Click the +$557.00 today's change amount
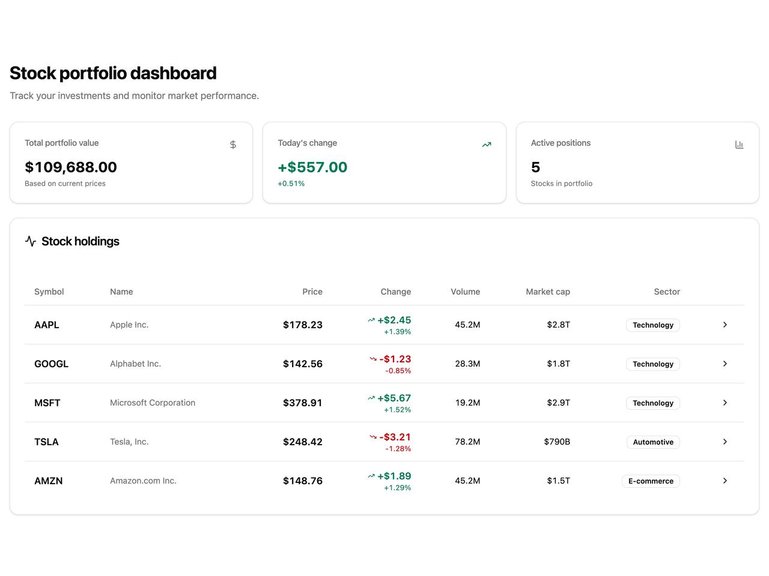 (312, 167)
